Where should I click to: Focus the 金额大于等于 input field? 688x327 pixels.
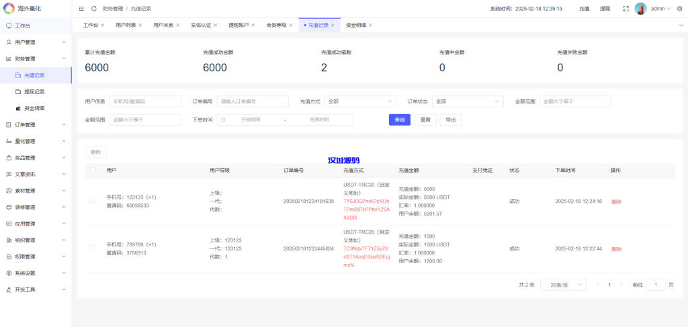coord(575,101)
